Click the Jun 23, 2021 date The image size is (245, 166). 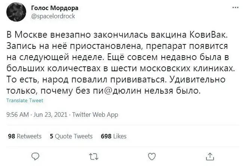pyautogui.click(x=51, y=115)
